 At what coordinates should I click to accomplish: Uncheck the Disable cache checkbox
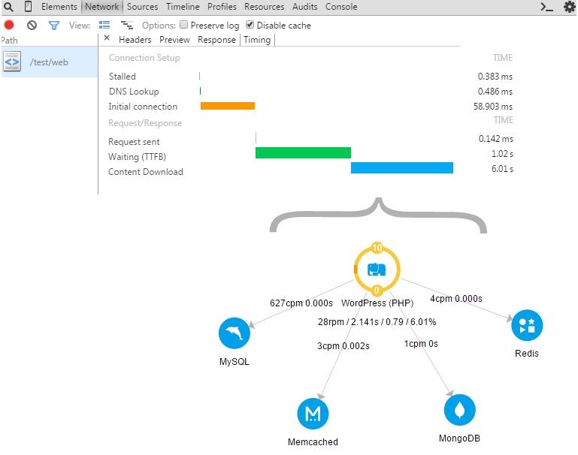[250, 25]
